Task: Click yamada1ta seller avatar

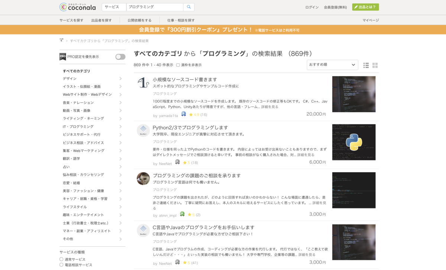Action: [x=143, y=82]
